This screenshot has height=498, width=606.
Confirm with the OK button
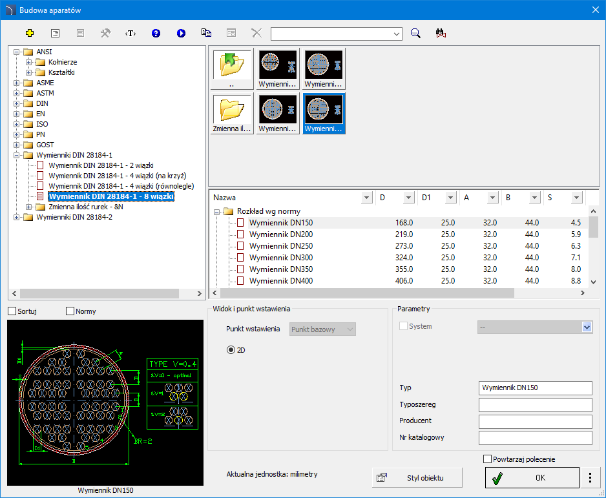pos(532,478)
